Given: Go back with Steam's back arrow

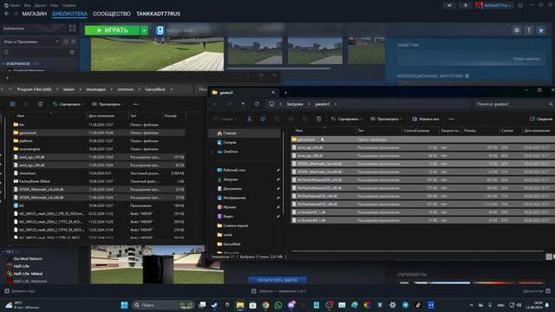Looking at the screenshot, I should 7,14.
